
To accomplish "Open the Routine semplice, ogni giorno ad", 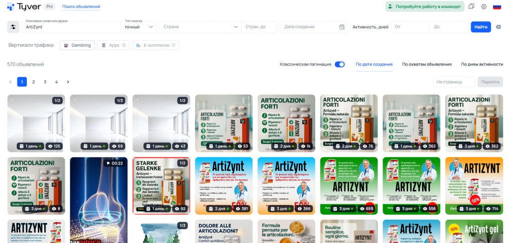I will pos(349,231).
